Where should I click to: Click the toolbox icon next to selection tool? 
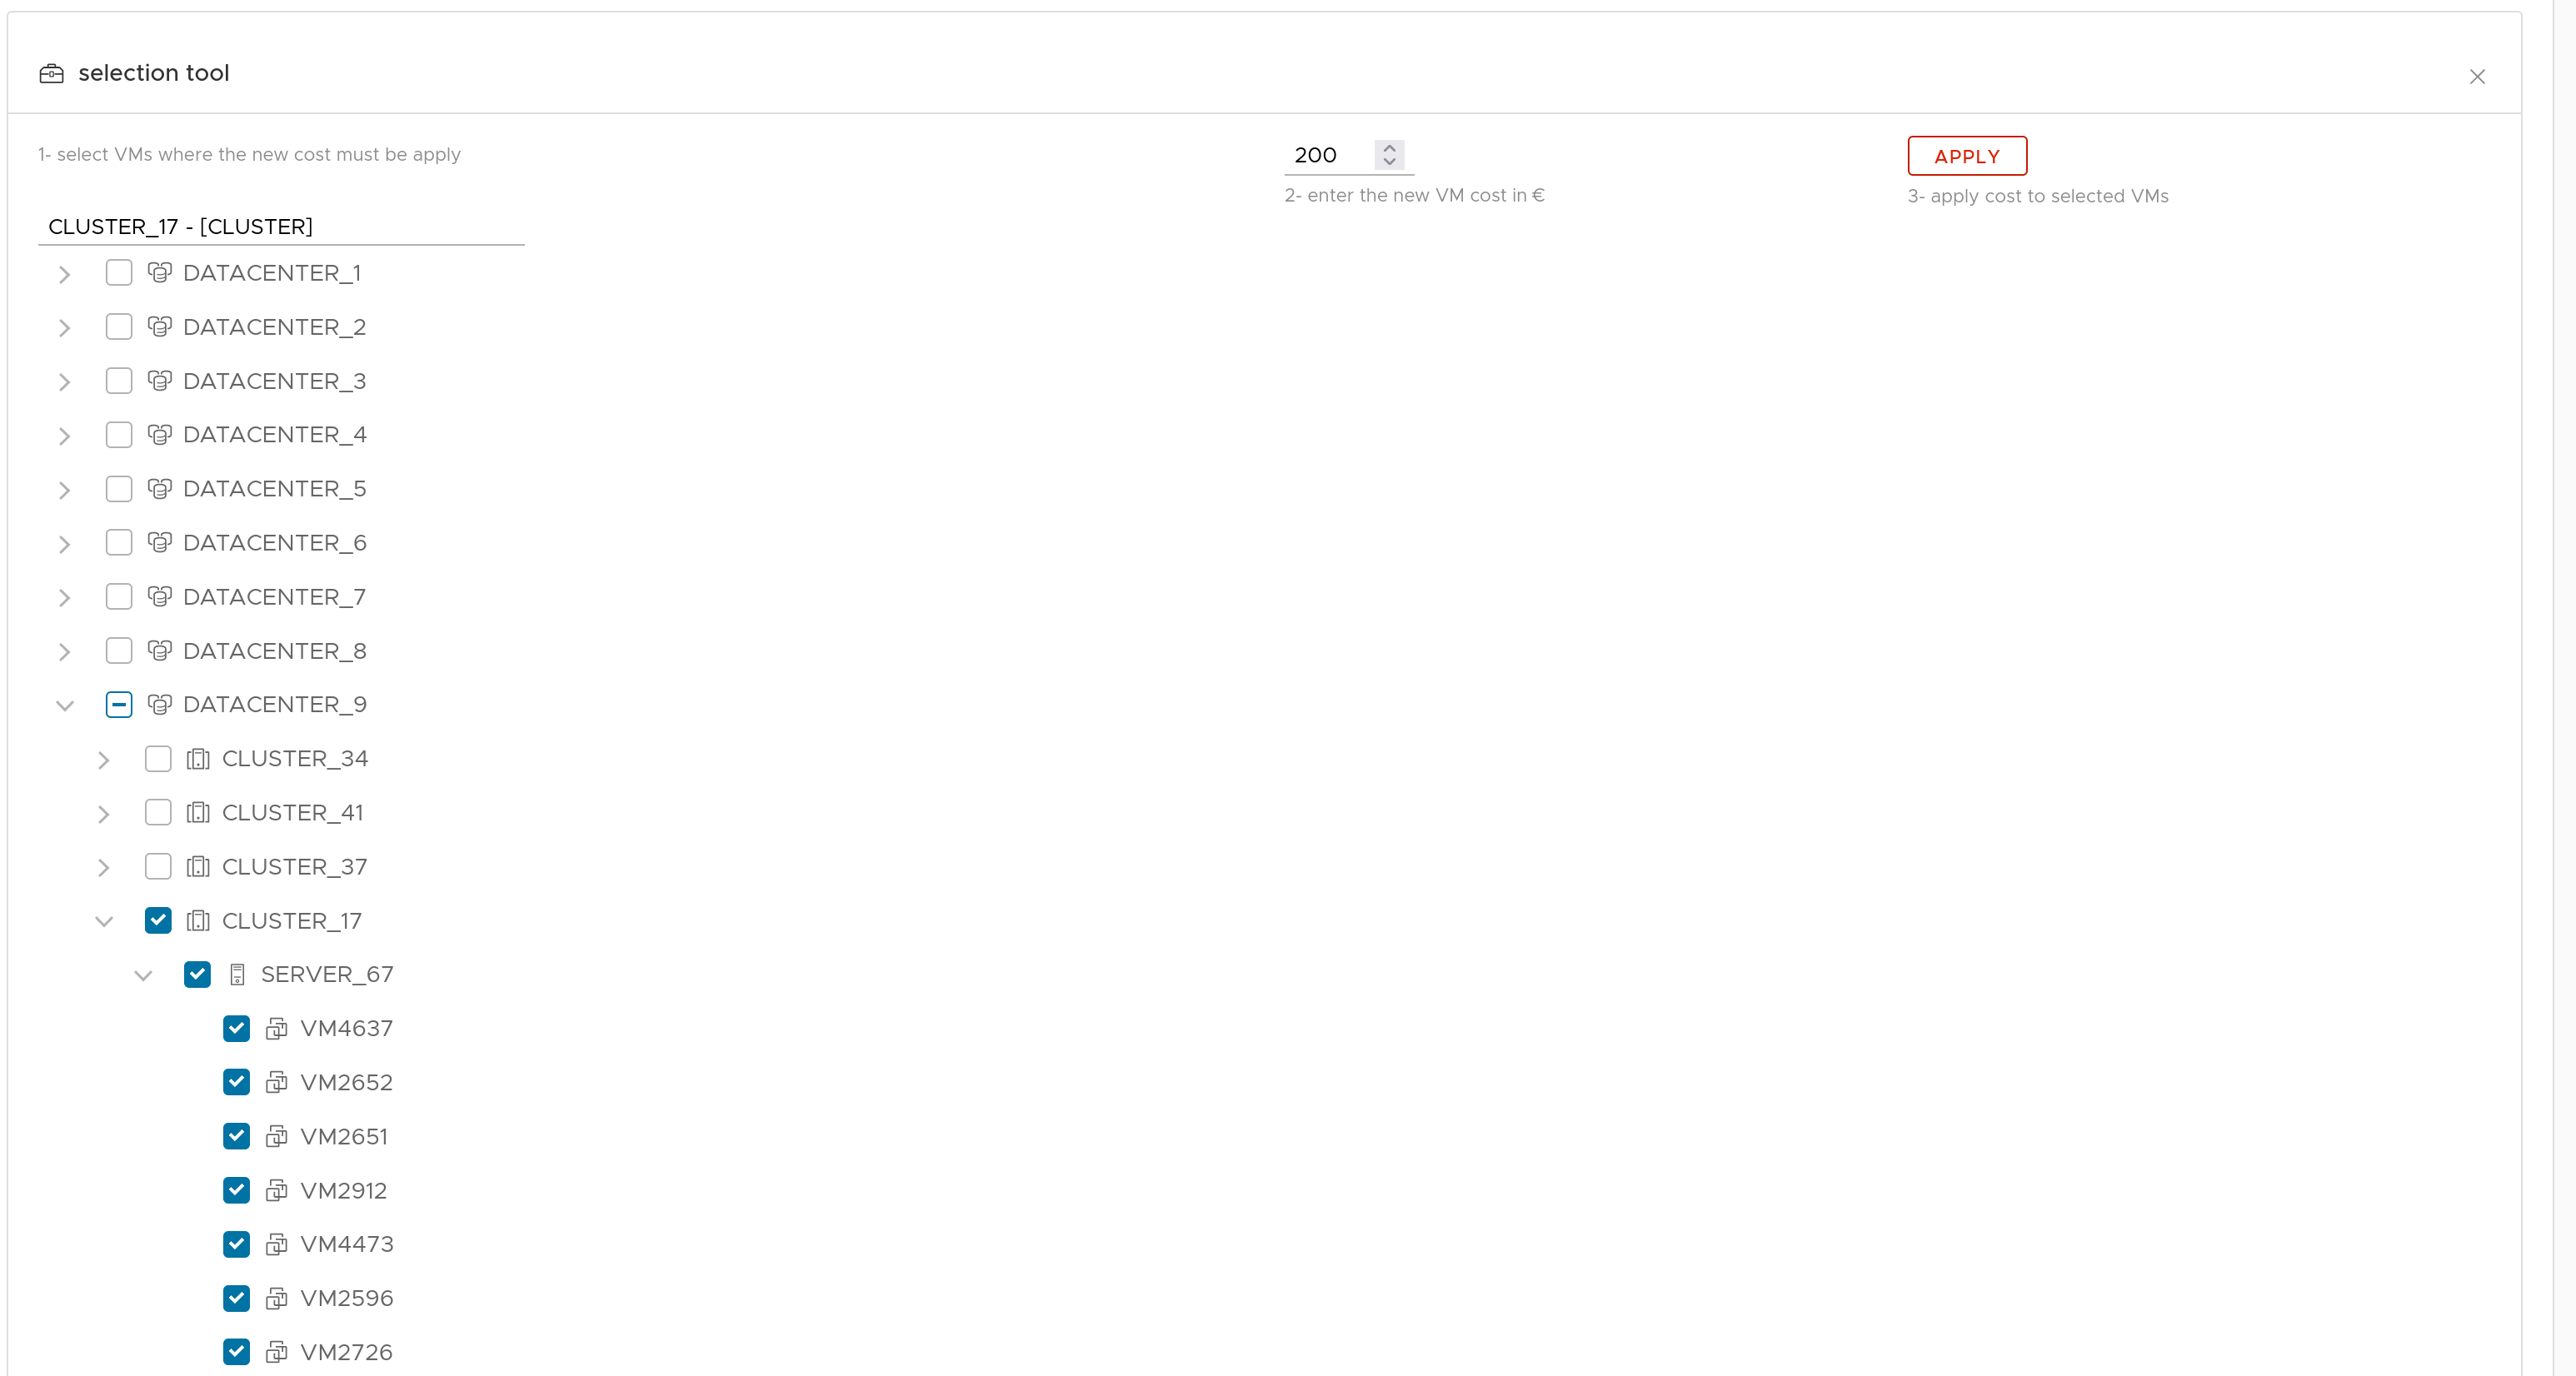click(x=51, y=74)
